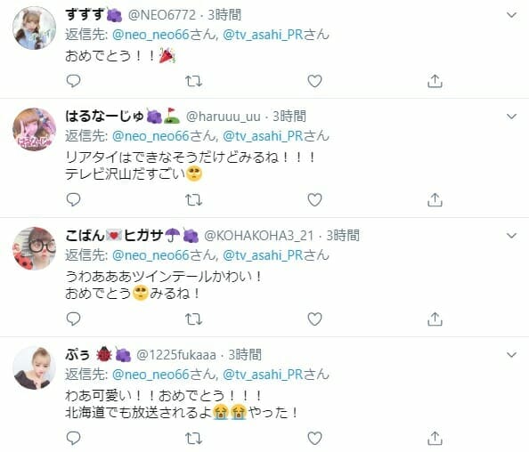Retweet the @KOHAKOHA3_21 tweet
This screenshot has width=529, height=452.
[193, 319]
